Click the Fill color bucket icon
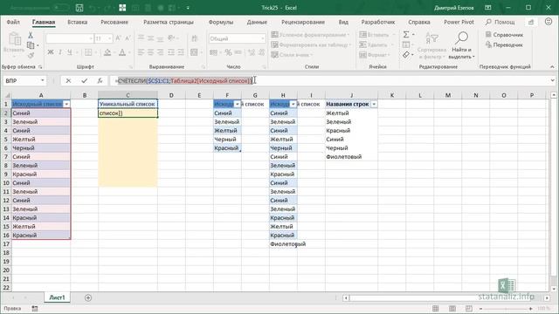Image resolution: width=559 pixels, height=314 pixels. pos(107,52)
